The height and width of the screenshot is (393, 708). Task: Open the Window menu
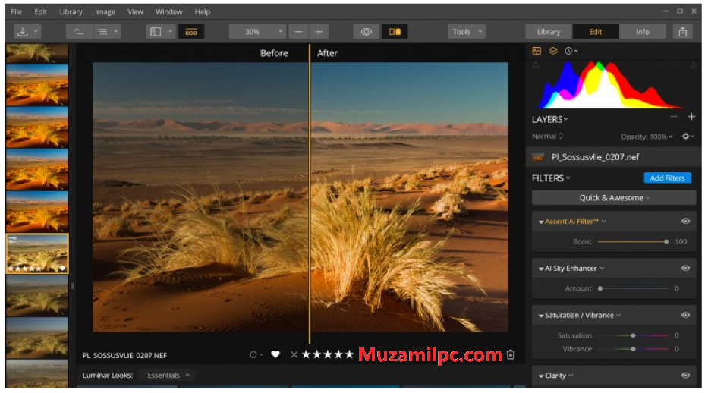169,11
